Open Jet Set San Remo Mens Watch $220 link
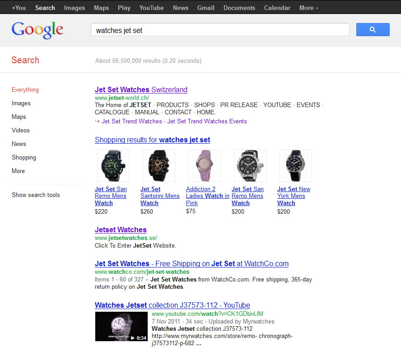 click(111, 196)
